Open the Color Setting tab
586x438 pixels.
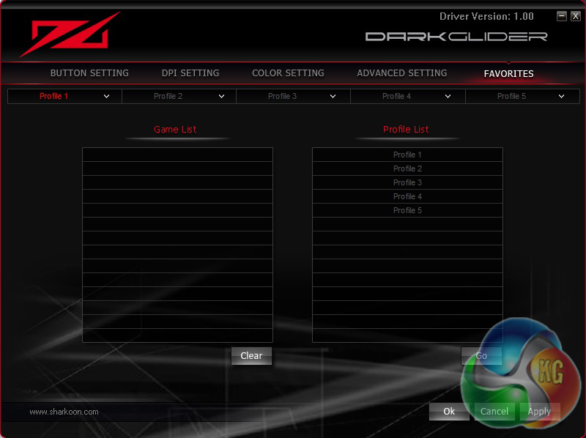[288, 73]
